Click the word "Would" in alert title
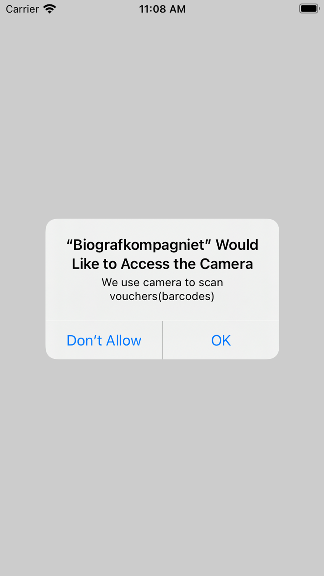 [237, 245]
